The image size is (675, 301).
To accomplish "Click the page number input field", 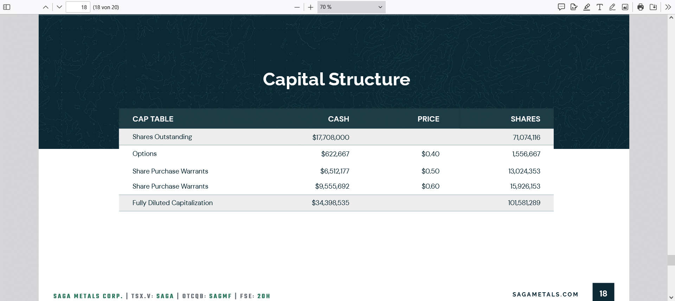I will 78,7.
